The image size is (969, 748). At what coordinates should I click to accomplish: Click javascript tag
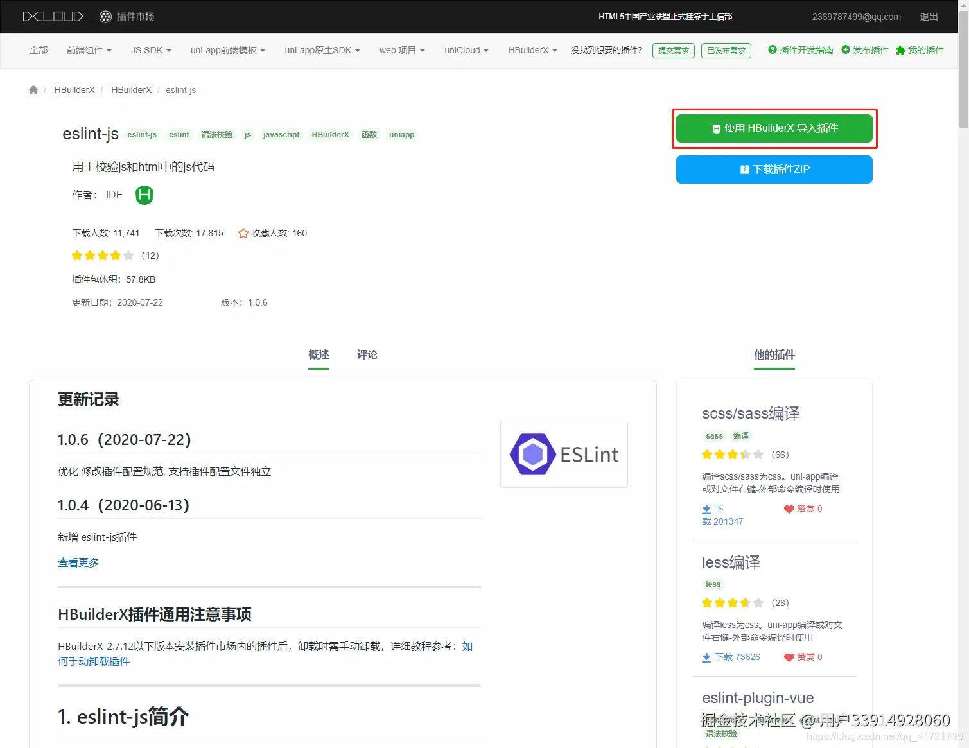click(x=281, y=135)
